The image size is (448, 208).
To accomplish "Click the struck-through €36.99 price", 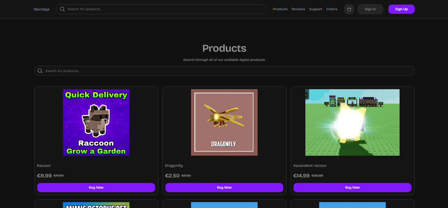I will coord(318,176).
